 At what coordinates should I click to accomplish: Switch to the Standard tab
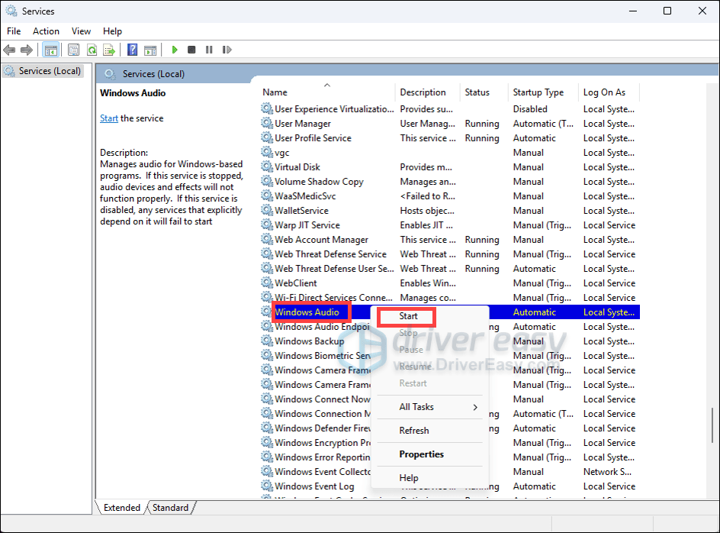click(171, 508)
